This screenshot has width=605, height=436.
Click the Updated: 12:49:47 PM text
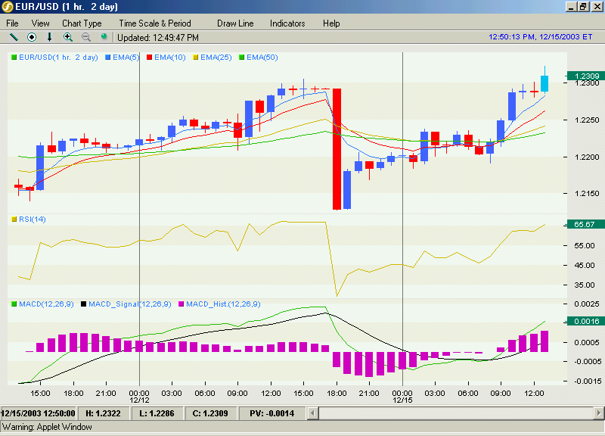pos(158,38)
